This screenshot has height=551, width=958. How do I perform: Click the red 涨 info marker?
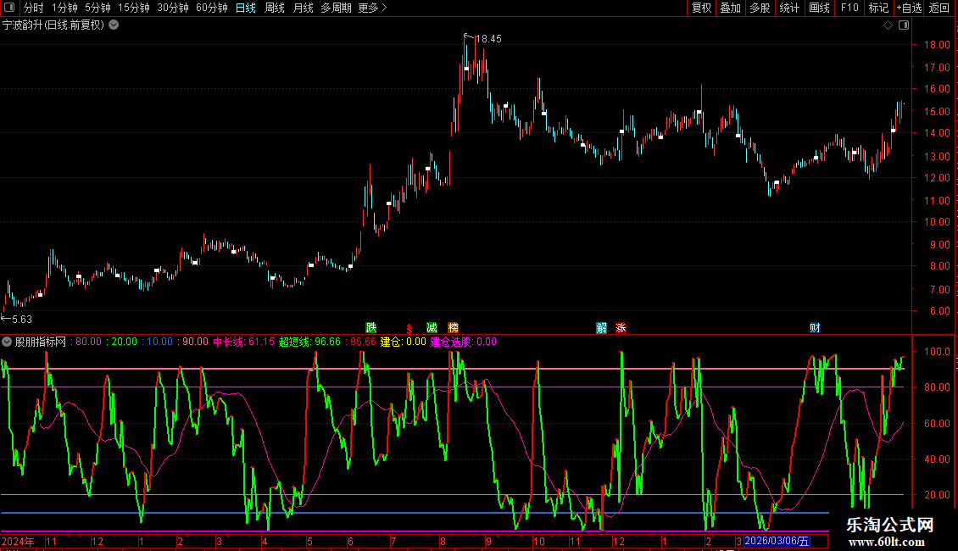(x=621, y=328)
